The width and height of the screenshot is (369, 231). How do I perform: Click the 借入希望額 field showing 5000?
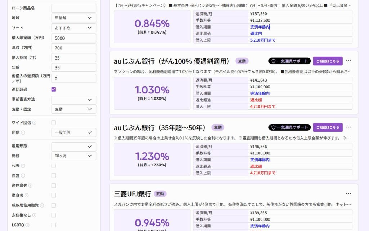coord(74,38)
